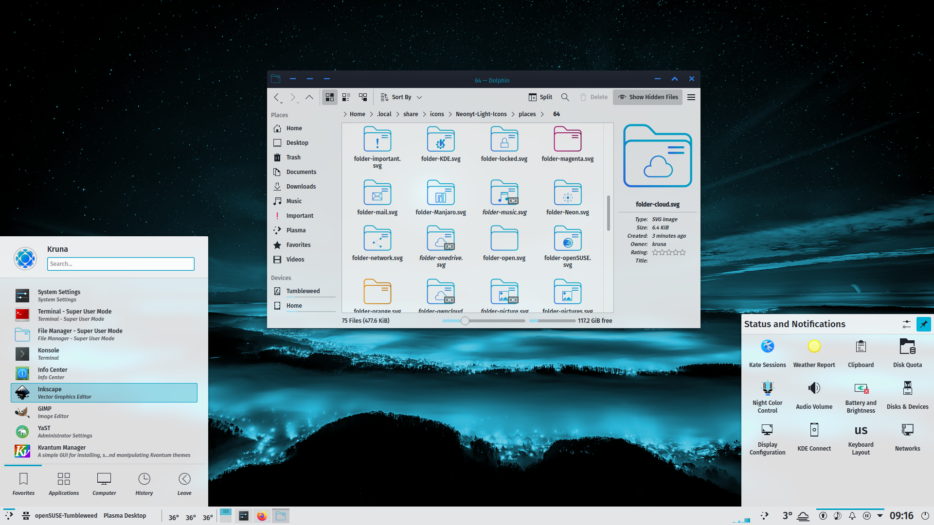Open YaST administrator settings
934x525 pixels.
(104, 432)
